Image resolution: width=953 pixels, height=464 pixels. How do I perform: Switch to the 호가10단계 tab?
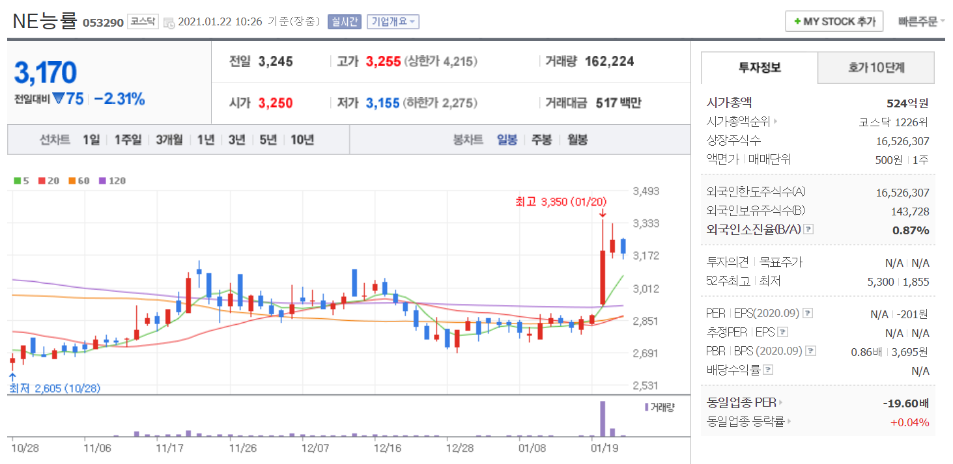coord(875,68)
